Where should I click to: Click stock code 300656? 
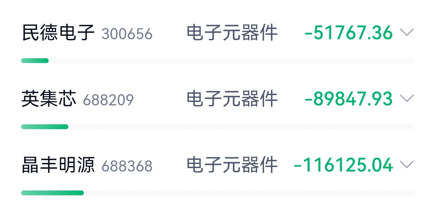127,34
